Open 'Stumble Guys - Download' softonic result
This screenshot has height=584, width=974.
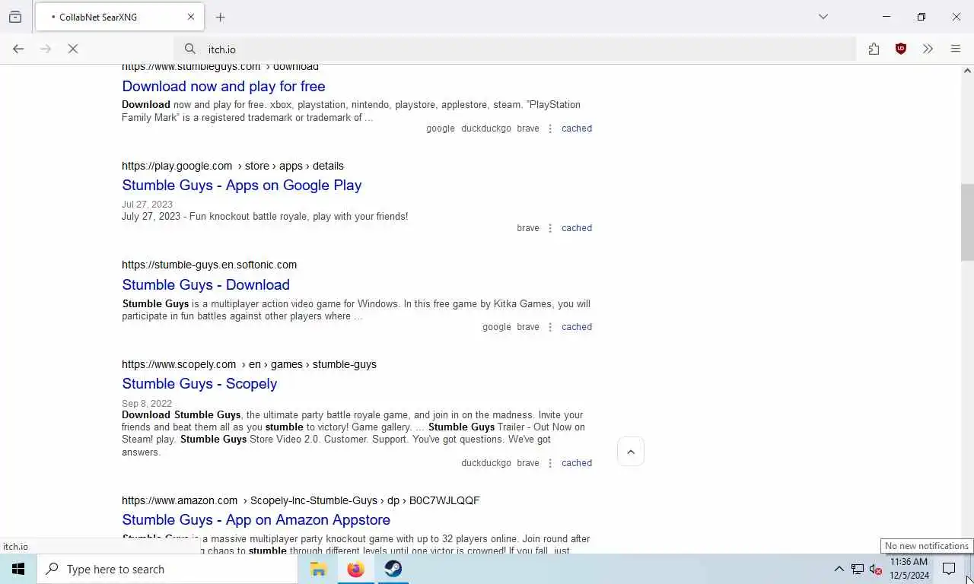point(205,284)
